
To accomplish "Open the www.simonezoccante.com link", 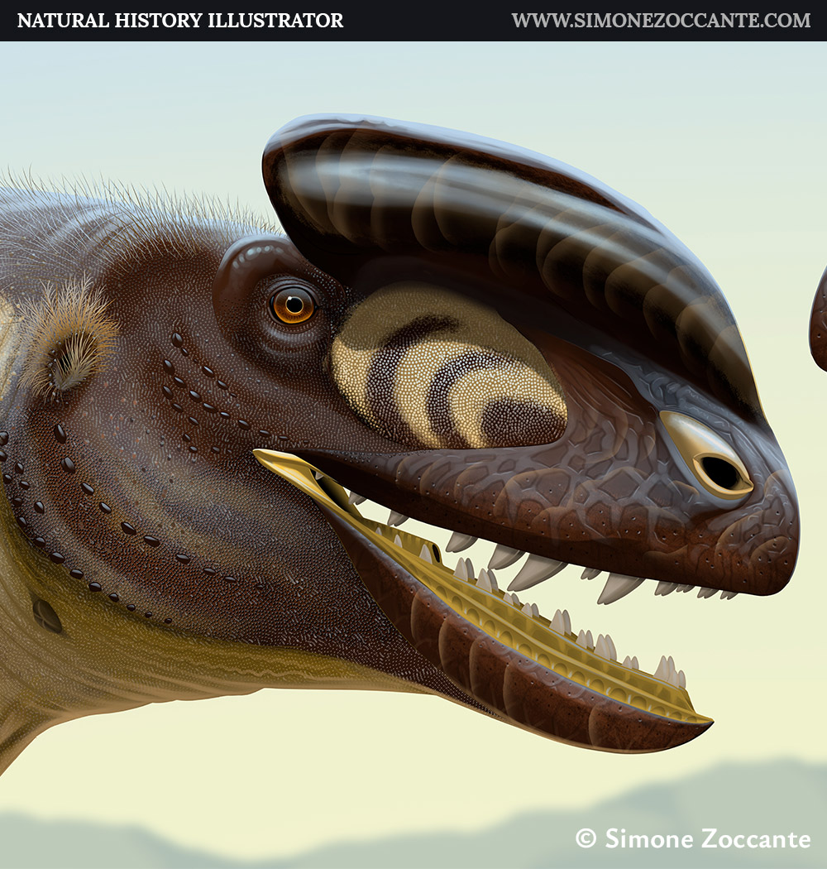I will [x=661, y=21].
